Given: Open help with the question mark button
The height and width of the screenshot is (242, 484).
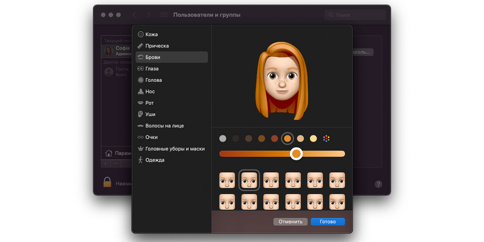Looking at the screenshot, I should [378, 184].
